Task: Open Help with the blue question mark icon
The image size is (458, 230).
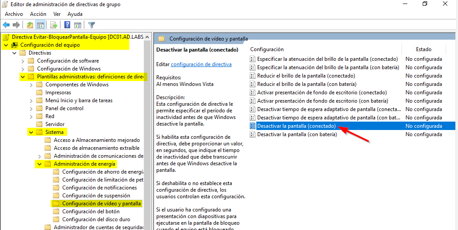Action: coord(68,25)
